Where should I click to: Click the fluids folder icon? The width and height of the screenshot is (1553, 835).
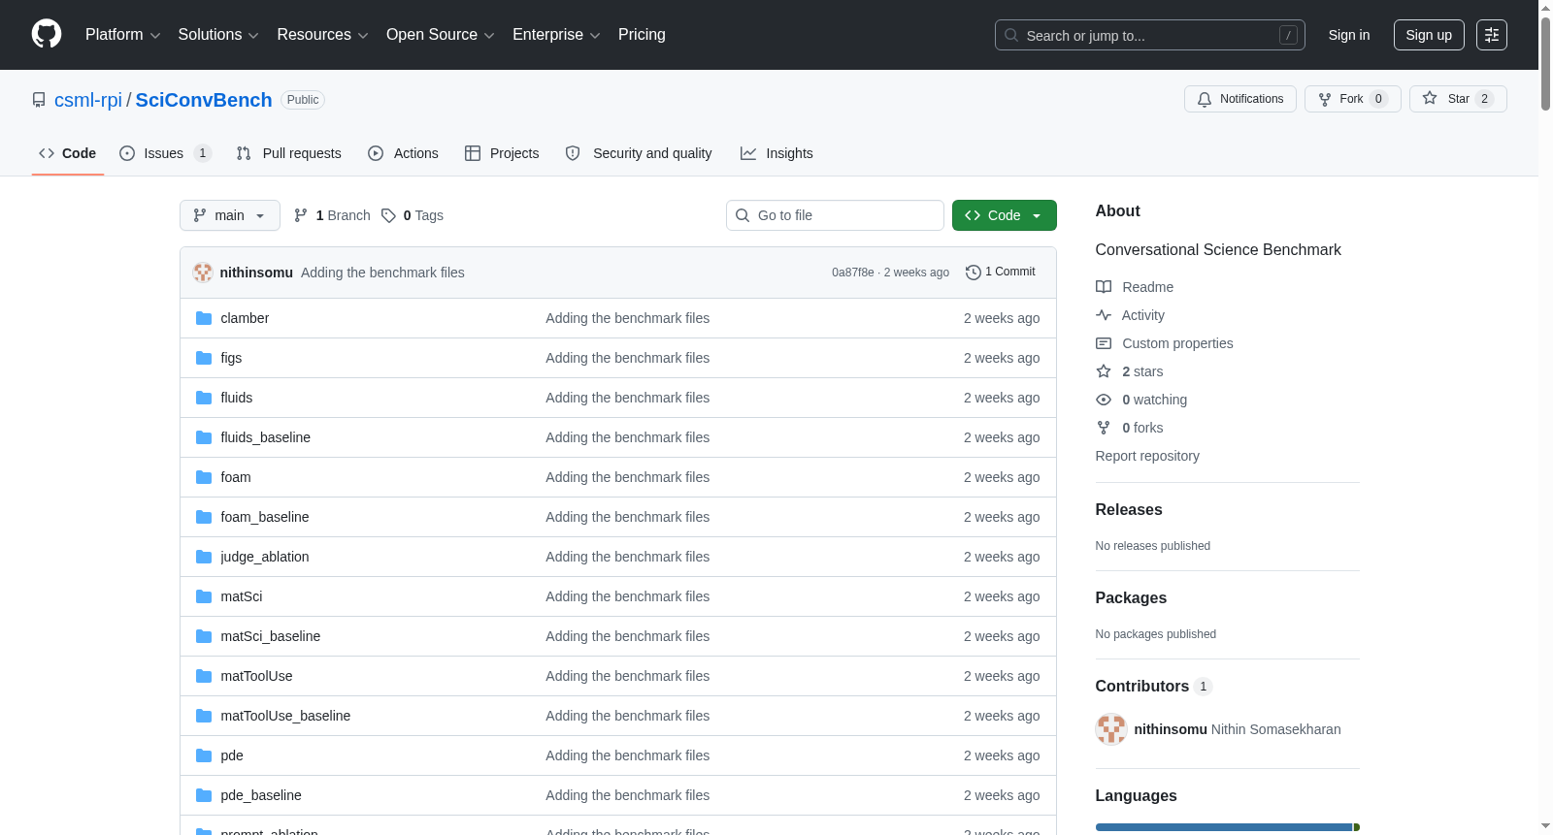click(x=204, y=398)
